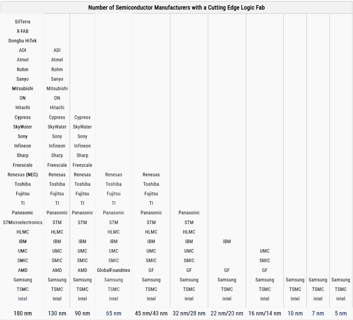353x320 pixels.
Task: Click Toshiba in the 90 nm column
Action: pos(82,184)
